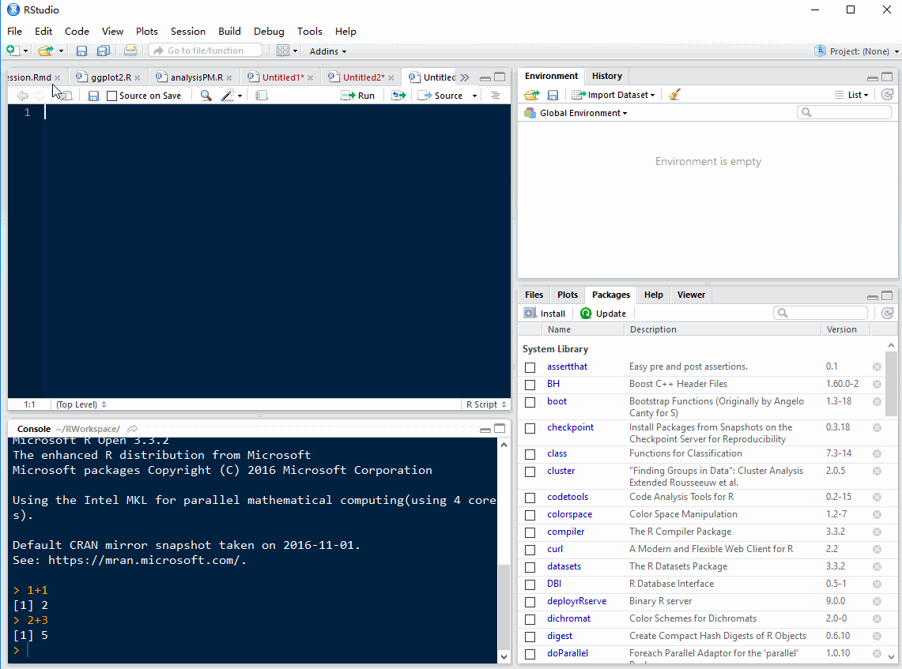This screenshot has height=669, width=902.
Task: Click the console working directory arrow icon
Action: point(132,429)
